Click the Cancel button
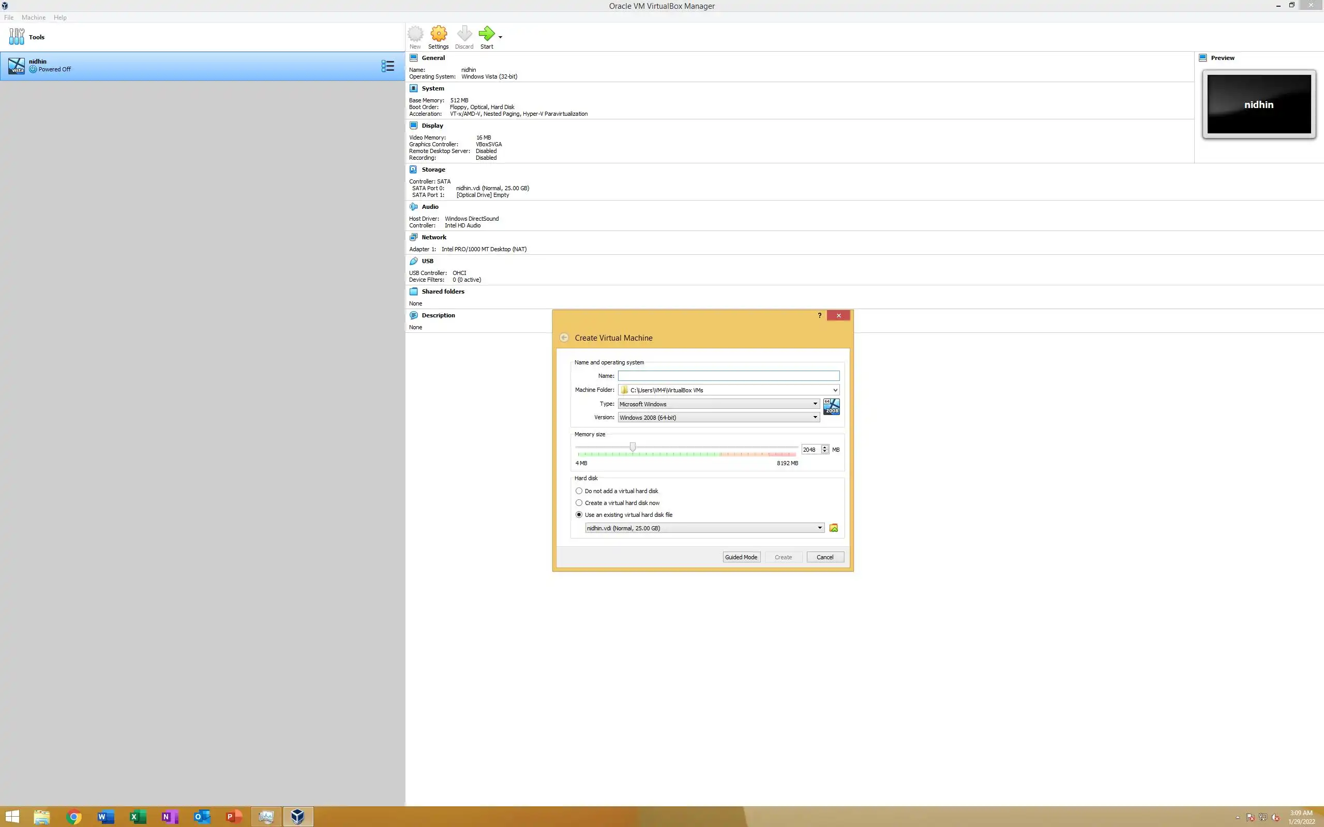This screenshot has height=827, width=1324. tap(824, 557)
